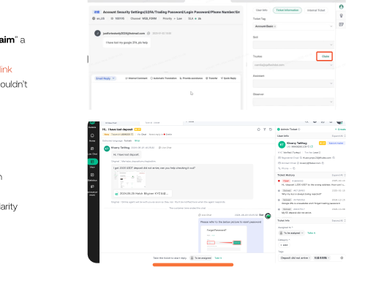Copy the Phone value
The width and height of the screenshot is (373, 297).
294,168
